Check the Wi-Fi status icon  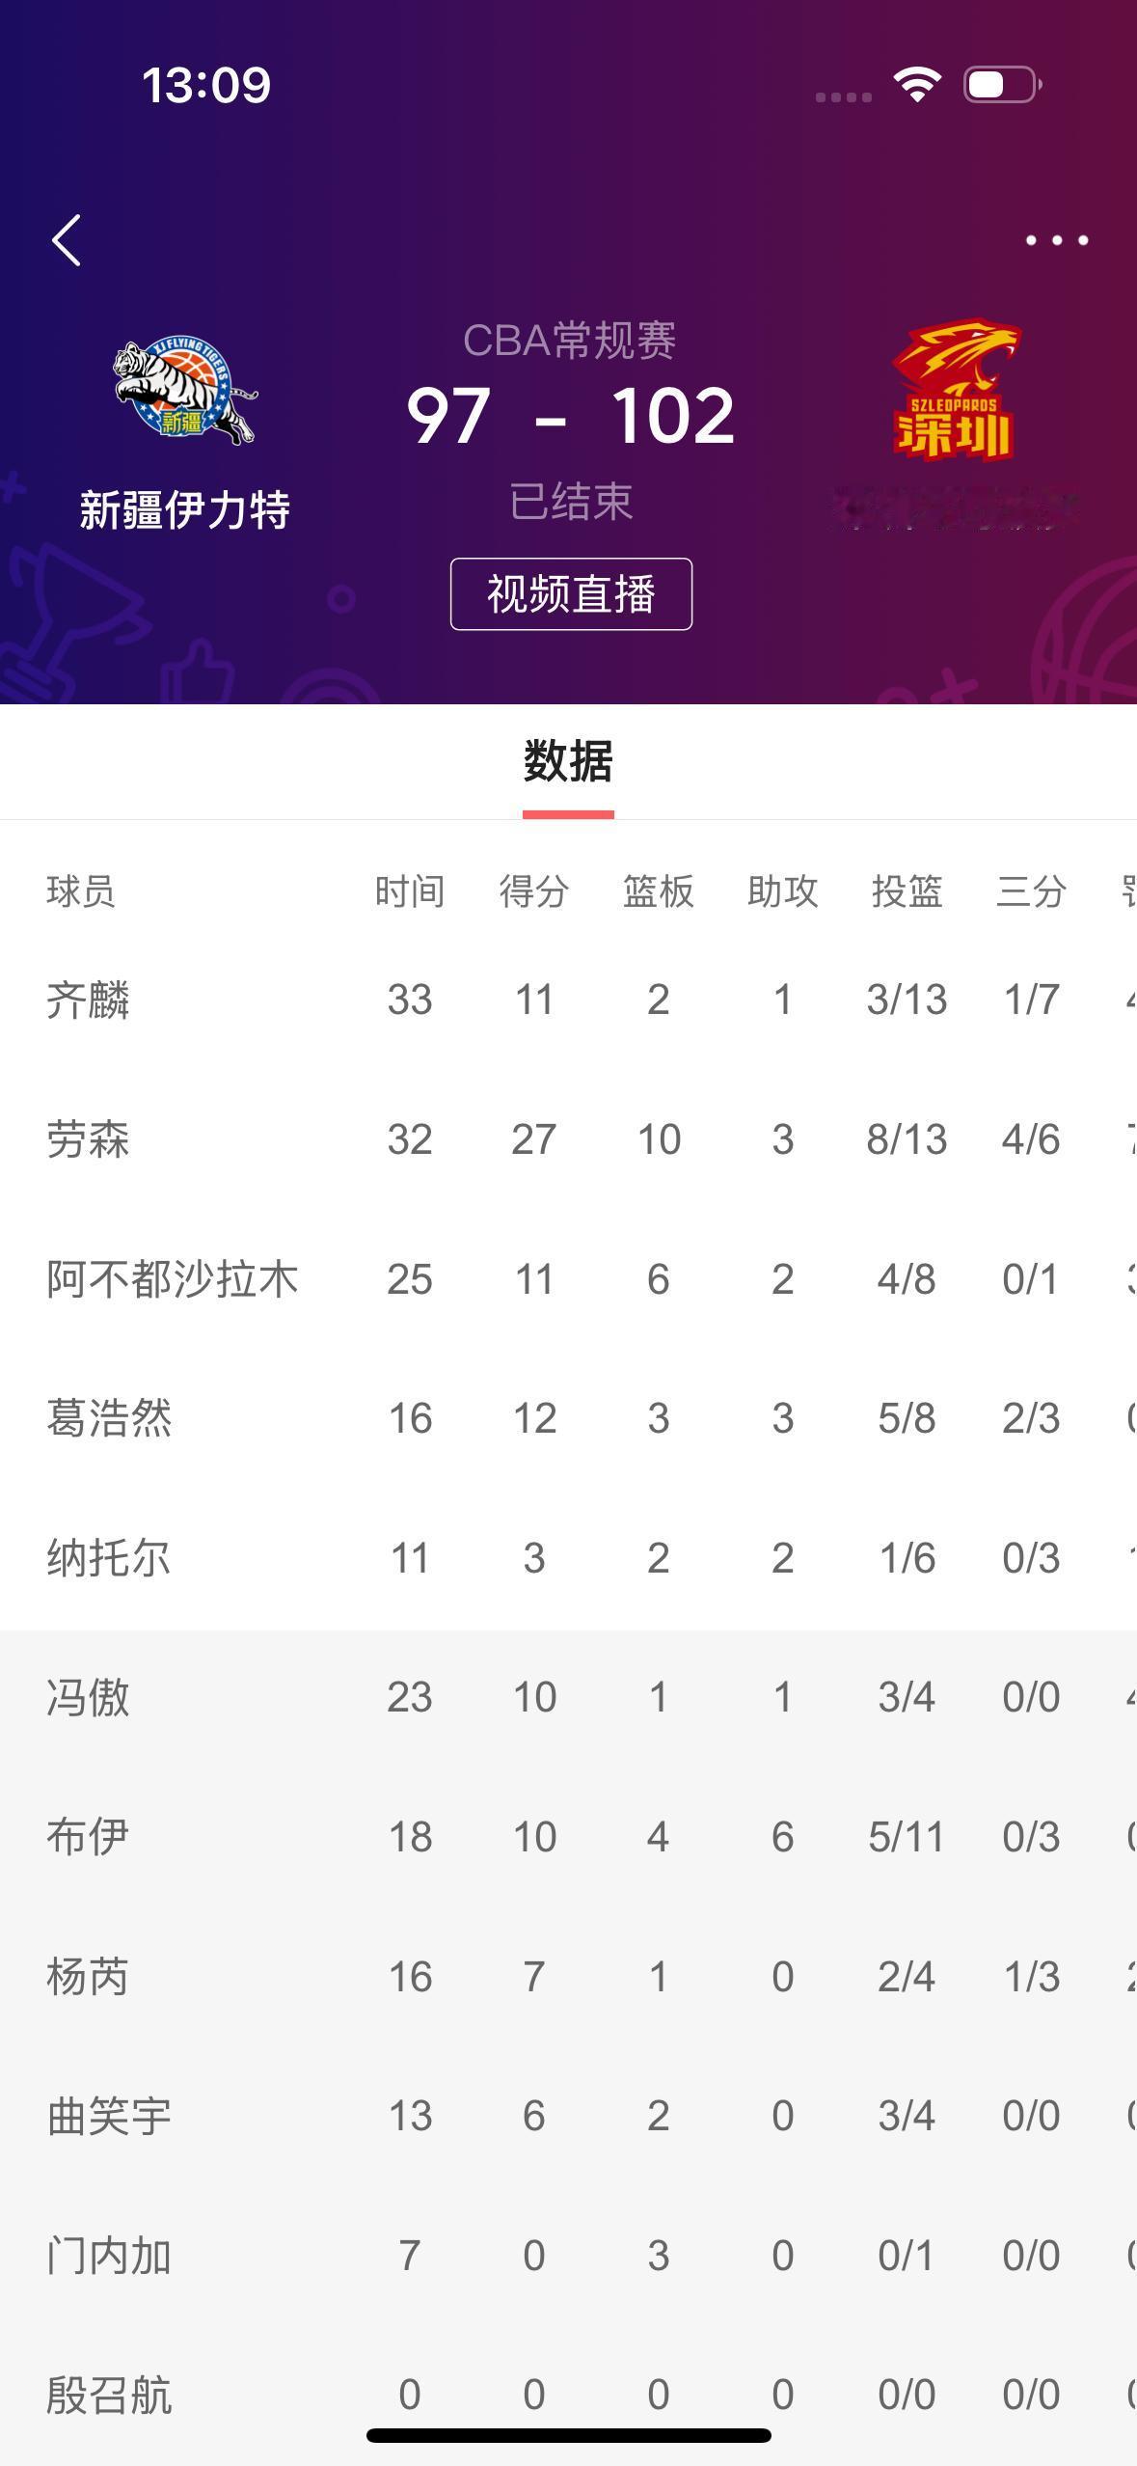click(914, 85)
